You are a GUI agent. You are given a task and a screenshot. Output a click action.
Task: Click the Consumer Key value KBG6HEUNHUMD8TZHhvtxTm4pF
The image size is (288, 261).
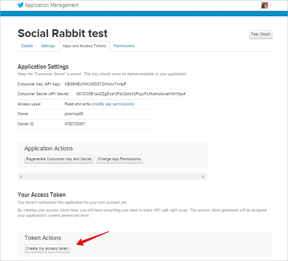(x=96, y=84)
